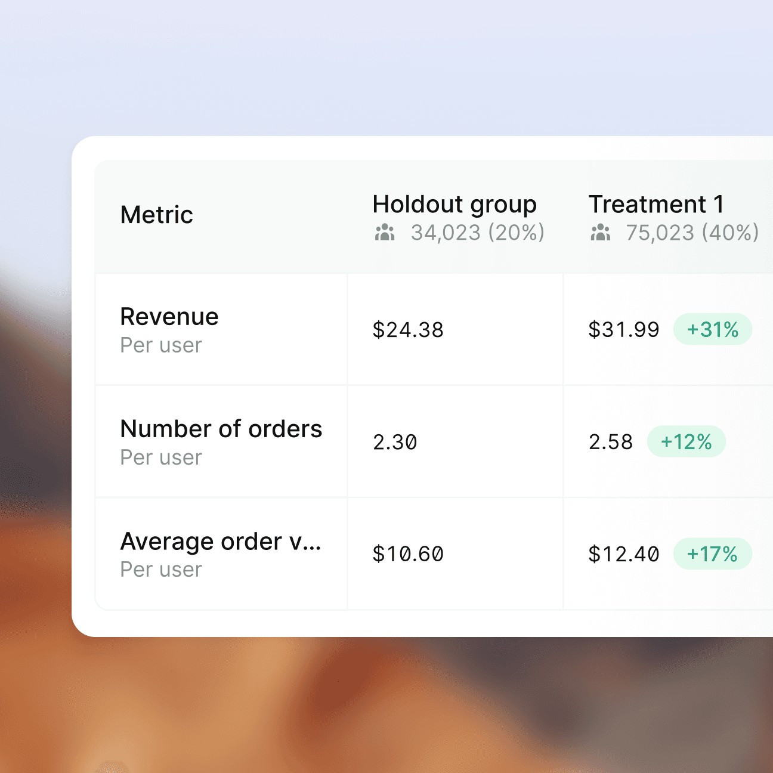Select the Revenue metric row
The width and height of the screenshot is (773, 773).
pyautogui.click(x=169, y=316)
